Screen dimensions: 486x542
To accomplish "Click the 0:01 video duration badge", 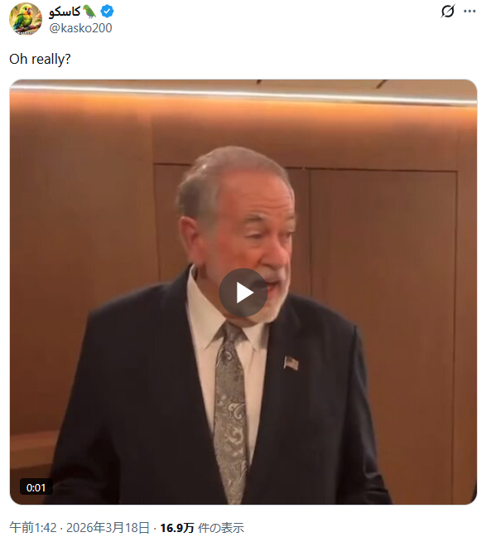I will [36, 487].
